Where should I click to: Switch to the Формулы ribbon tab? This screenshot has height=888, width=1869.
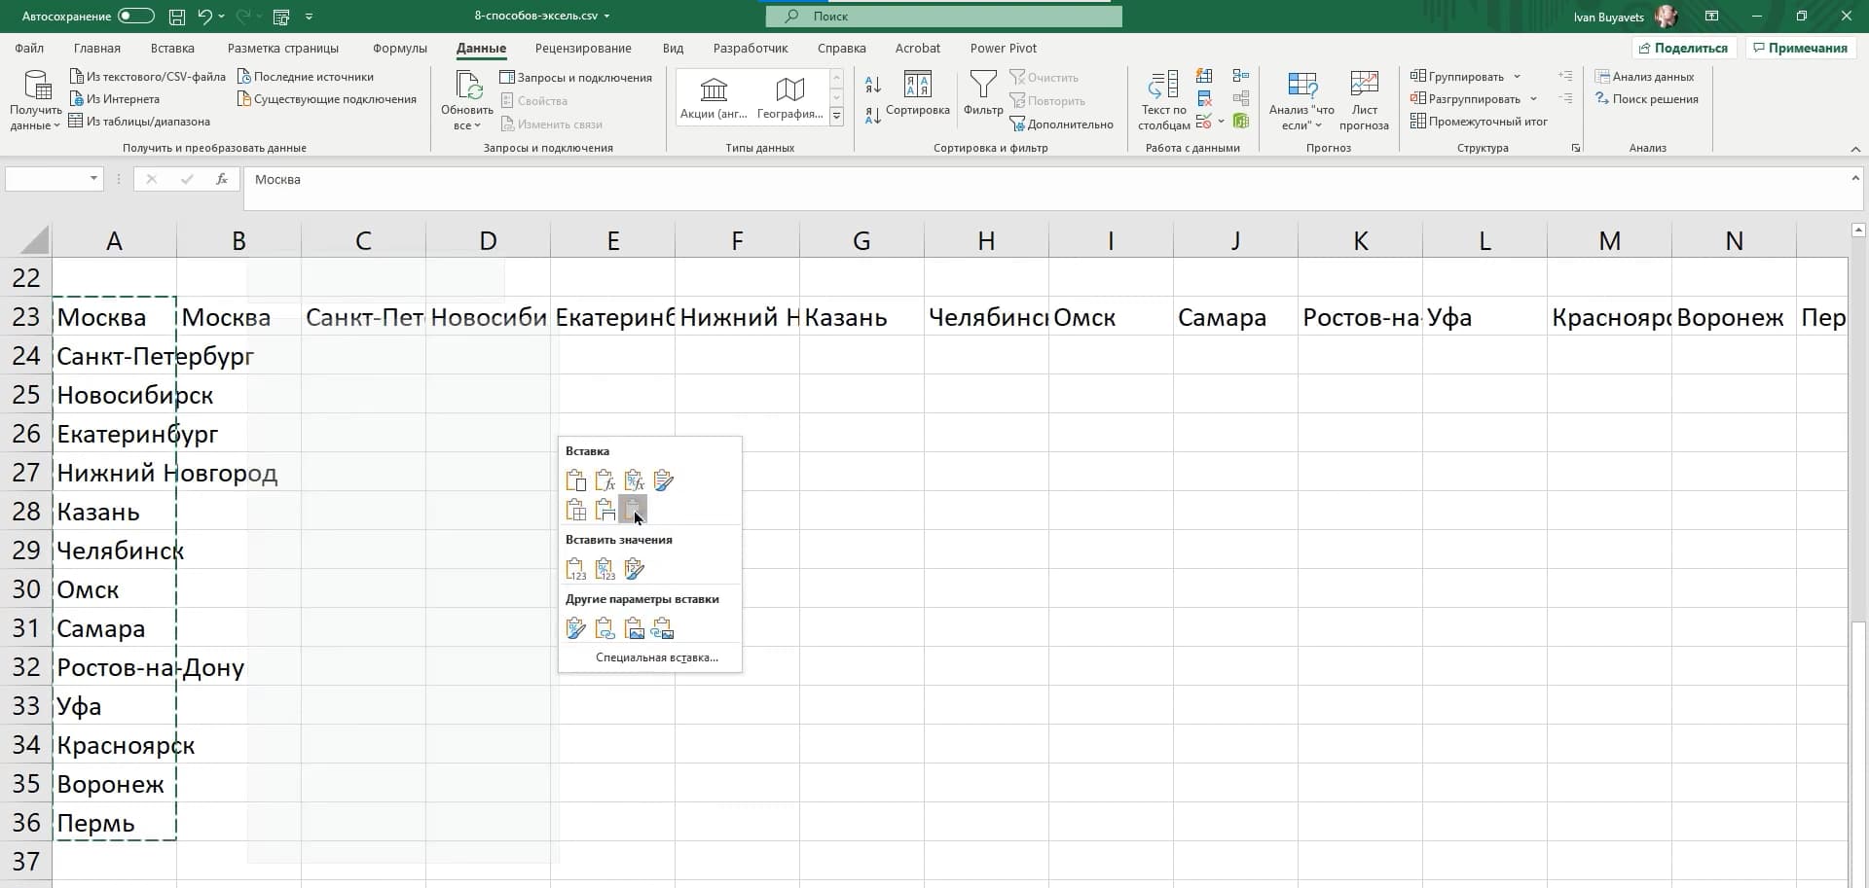pos(399,48)
